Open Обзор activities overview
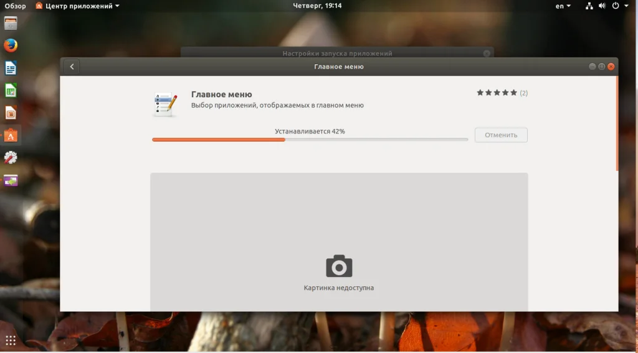This screenshot has height=353, width=638. pyautogui.click(x=15, y=6)
